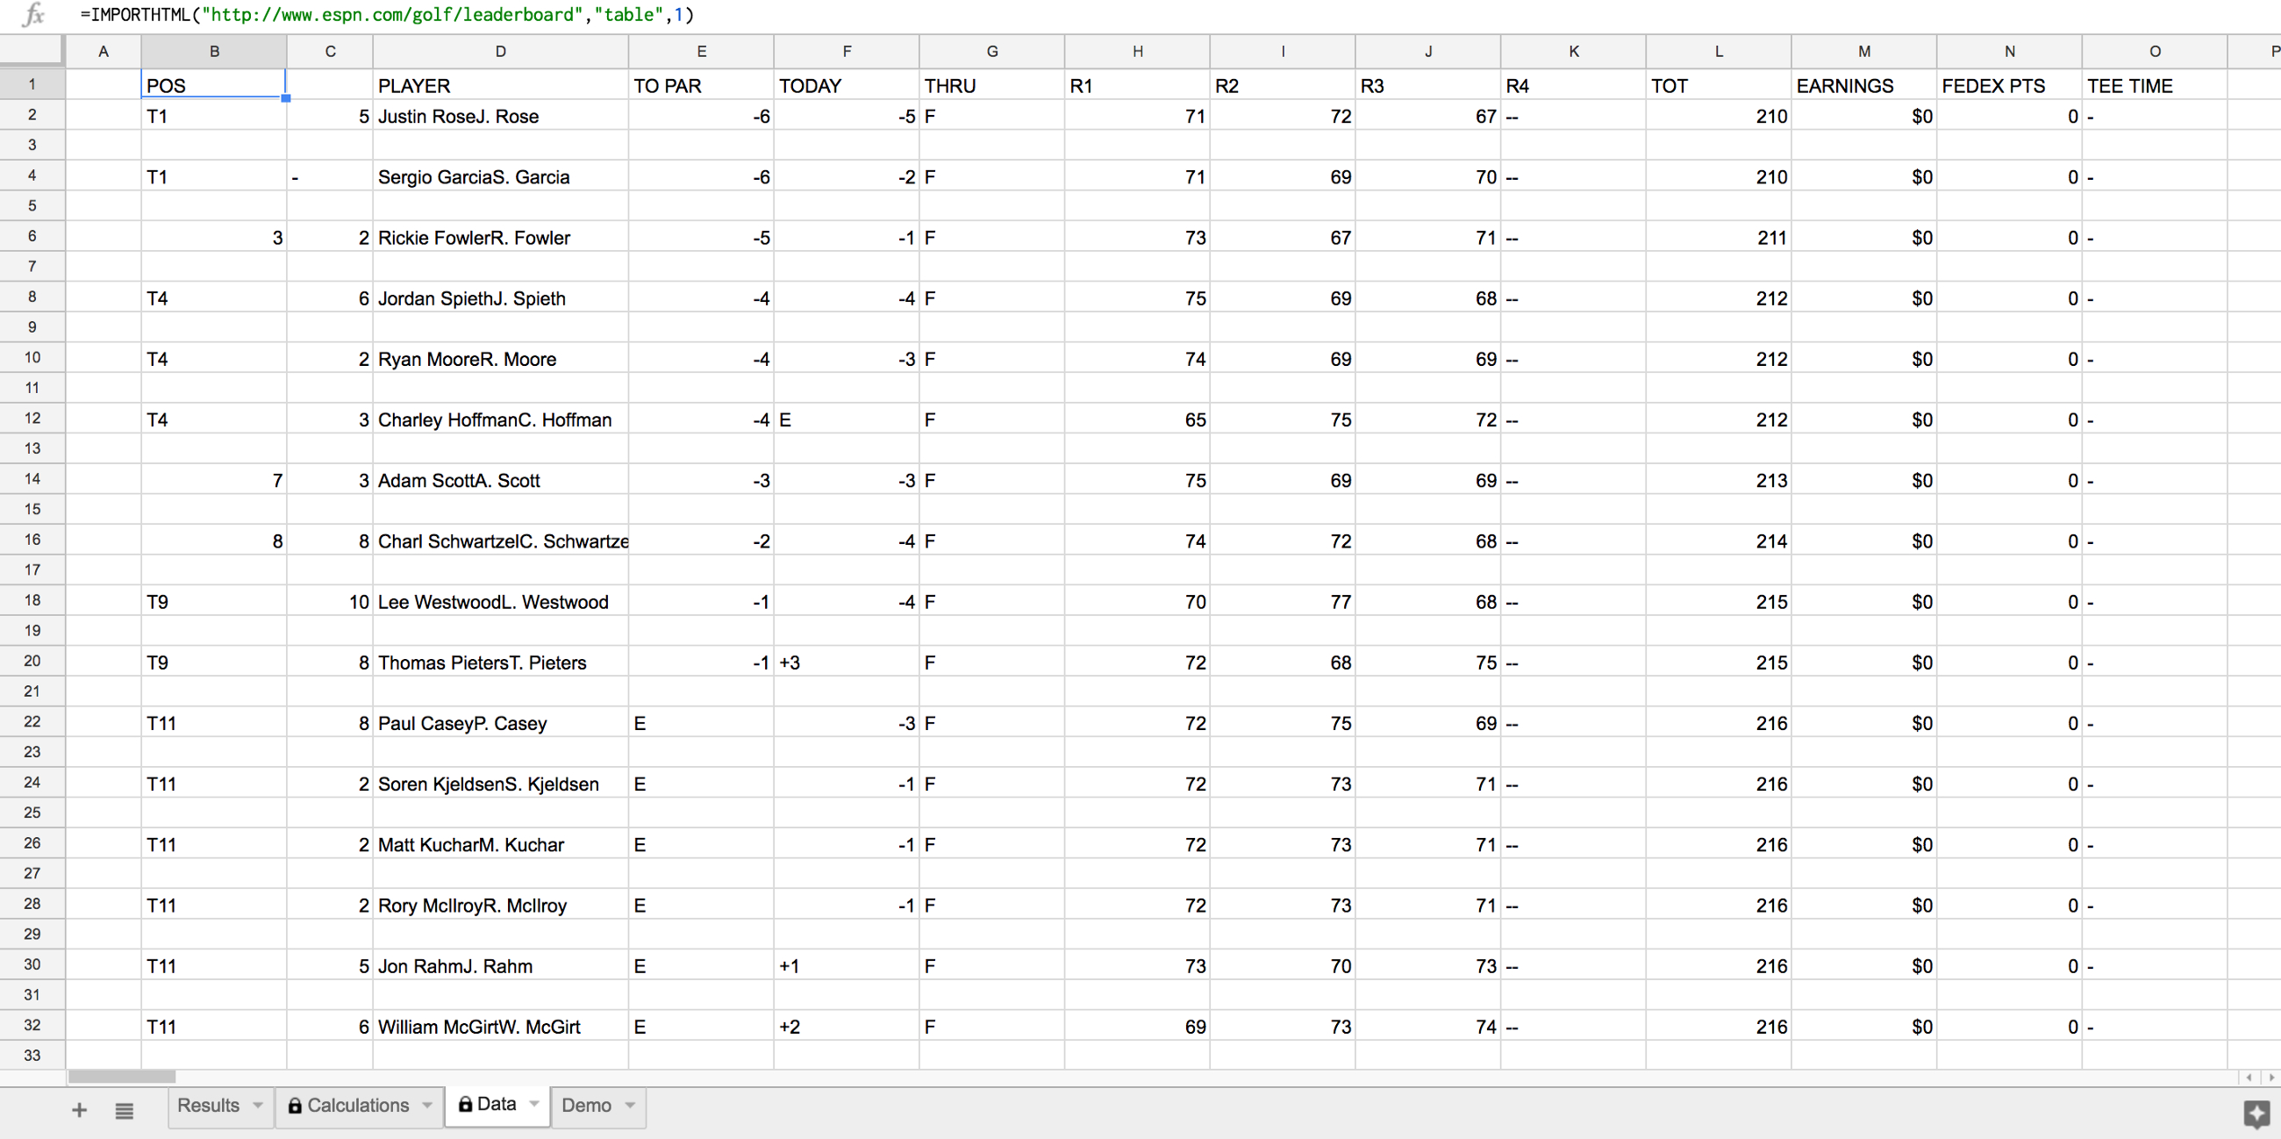Select cell Adam ScottA. Scott
This screenshot has height=1139, width=2281.
pyautogui.click(x=500, y=480)
